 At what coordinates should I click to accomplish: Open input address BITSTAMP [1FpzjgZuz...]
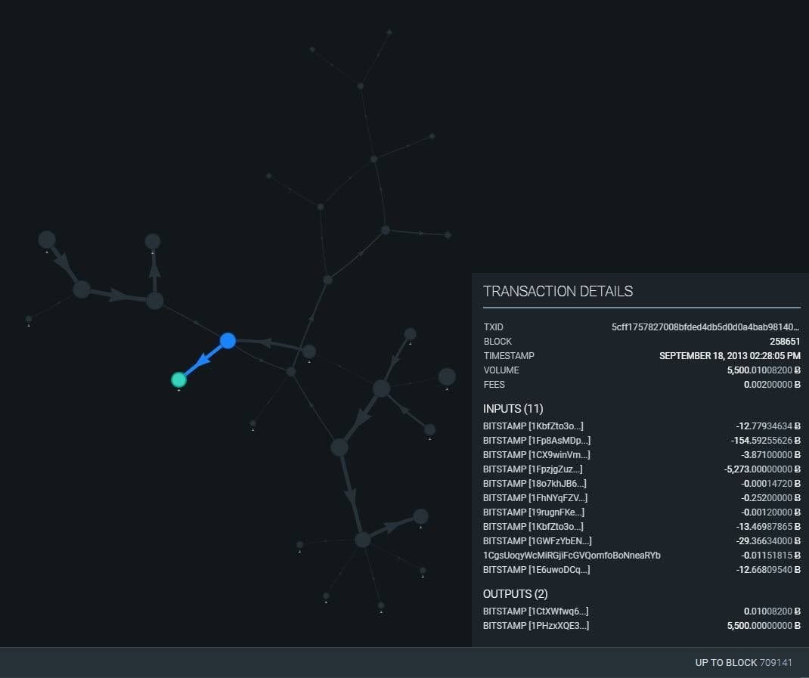(x=532, y=469)
